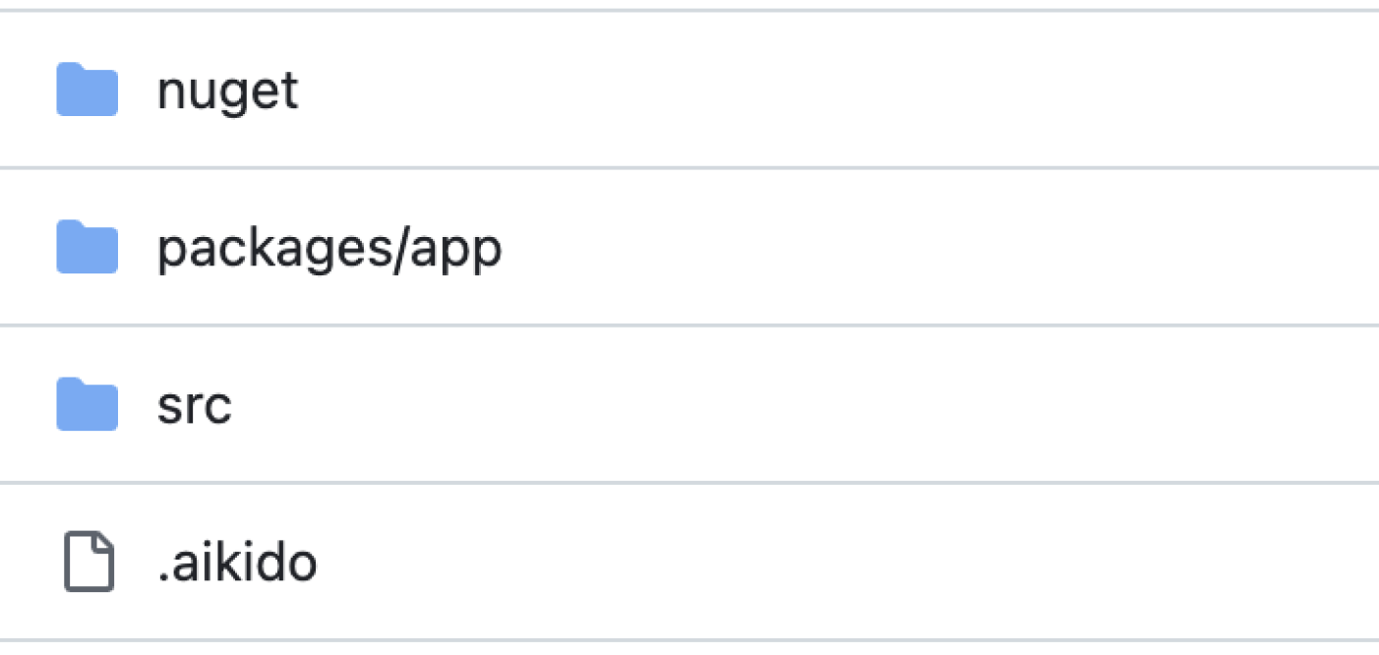Screen dimensions: 1379x655
Task: Click the packages/app folder icon
Action: [87, 248]
